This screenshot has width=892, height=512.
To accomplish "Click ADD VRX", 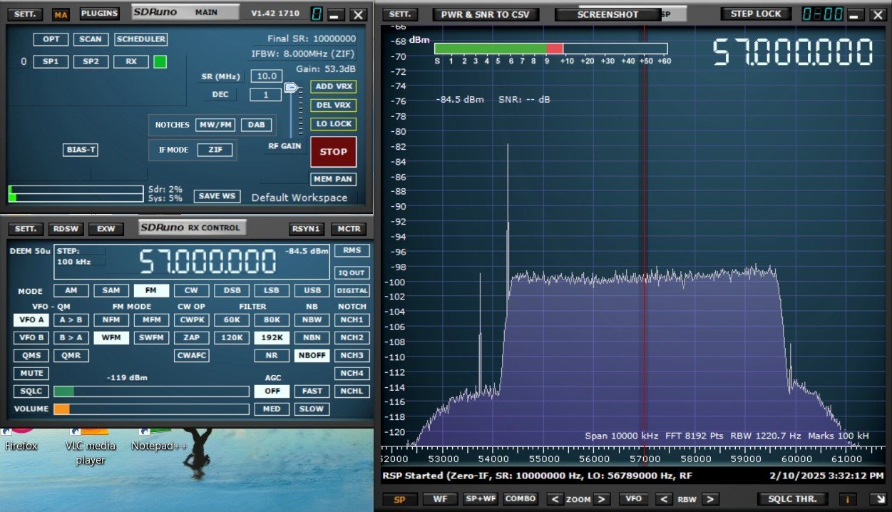I will click(333, 87).
